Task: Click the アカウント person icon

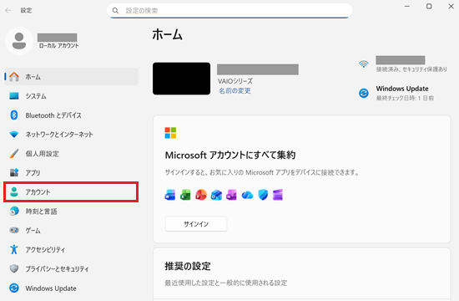Action: click(x=13, y=191)
